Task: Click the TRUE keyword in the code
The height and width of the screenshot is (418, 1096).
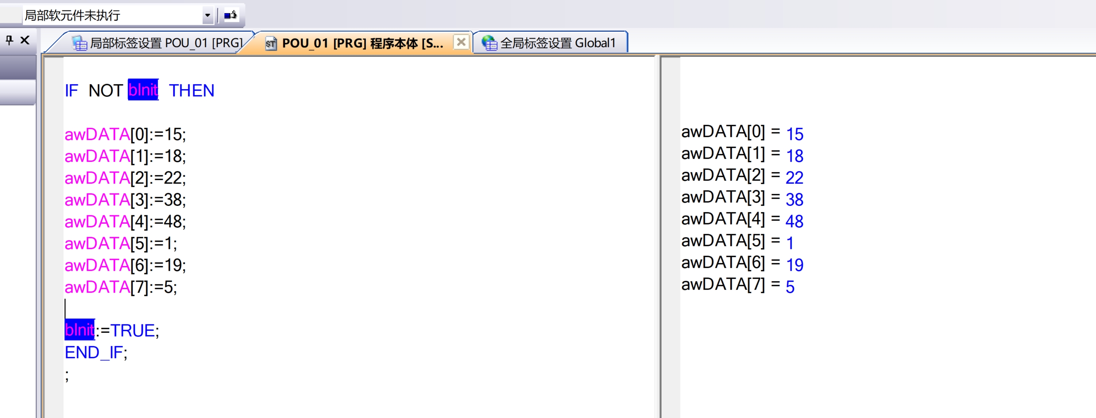Action: coord(132,330)
